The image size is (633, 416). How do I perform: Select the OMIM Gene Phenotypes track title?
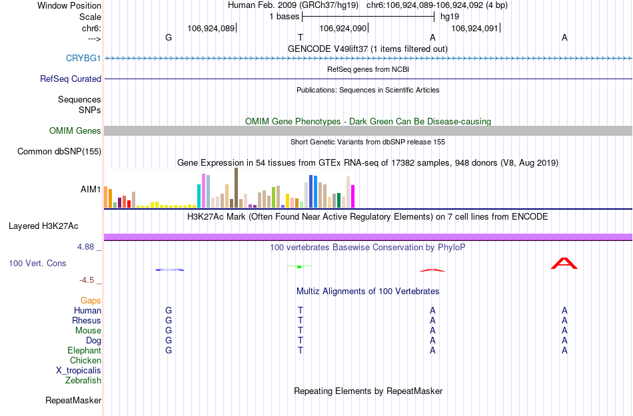tap(368, 121)
